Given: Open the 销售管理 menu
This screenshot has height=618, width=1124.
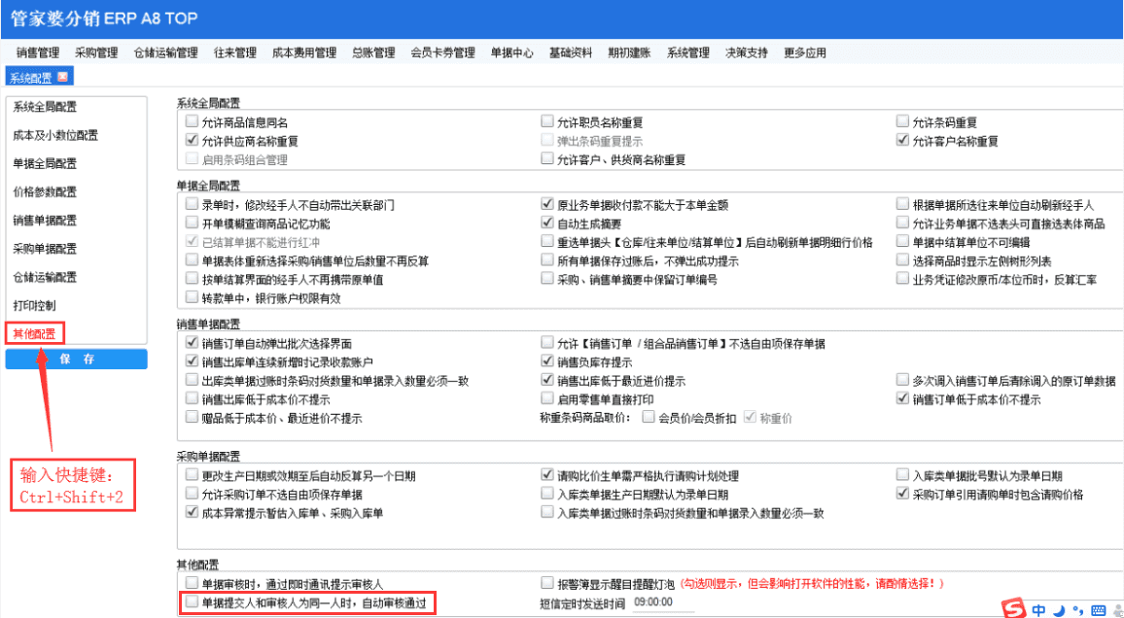Looking at the screenshot, I should (37, 52).
